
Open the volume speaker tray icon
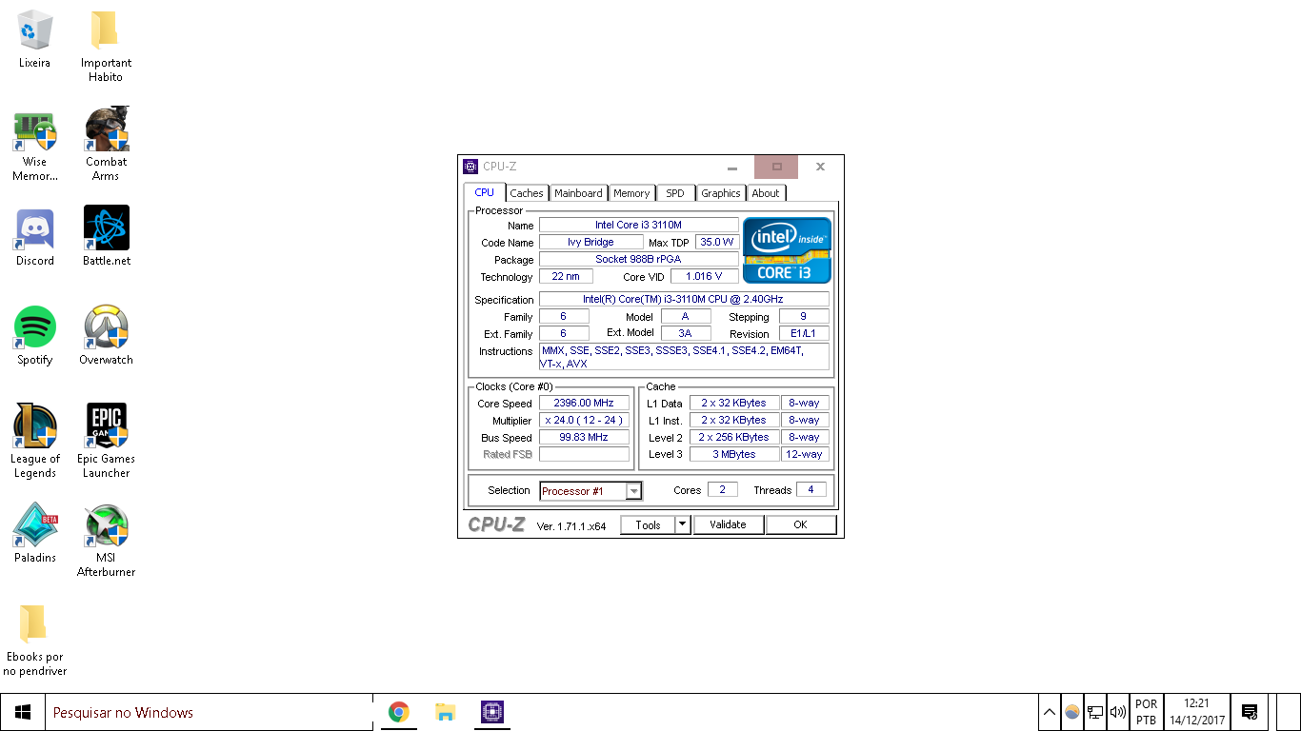pyautogui.click(x=1118, y=712)
